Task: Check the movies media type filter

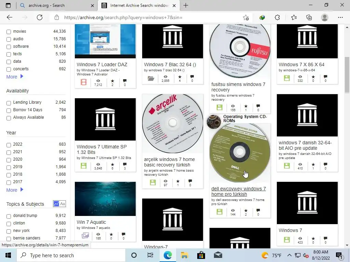Action: pyautogui.click(x=9, y=32)
